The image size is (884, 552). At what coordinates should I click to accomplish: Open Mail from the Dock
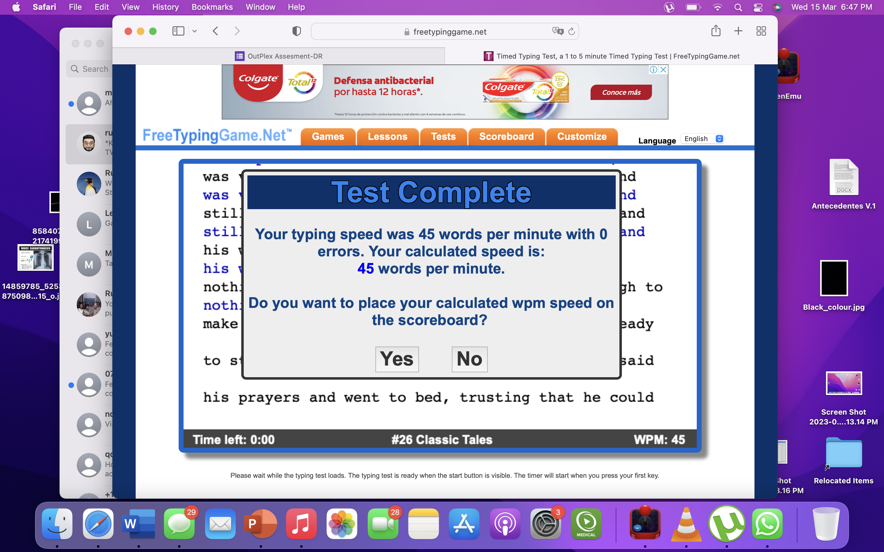[x=220, y=524]
